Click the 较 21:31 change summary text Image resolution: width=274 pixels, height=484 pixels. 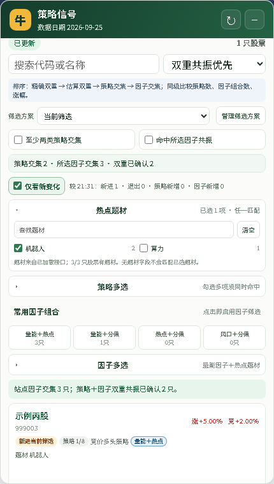tap(147, 186)
